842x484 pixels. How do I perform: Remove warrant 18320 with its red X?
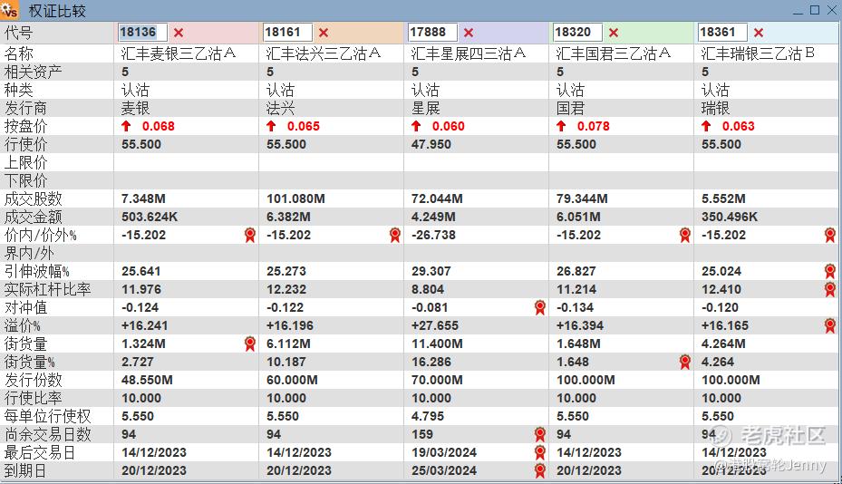click(614, 33)
